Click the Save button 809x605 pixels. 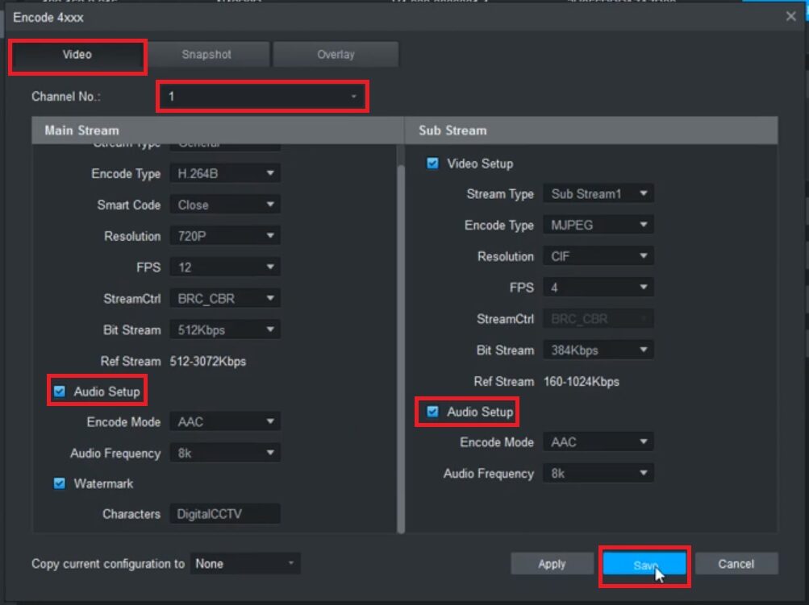(644, 566)
